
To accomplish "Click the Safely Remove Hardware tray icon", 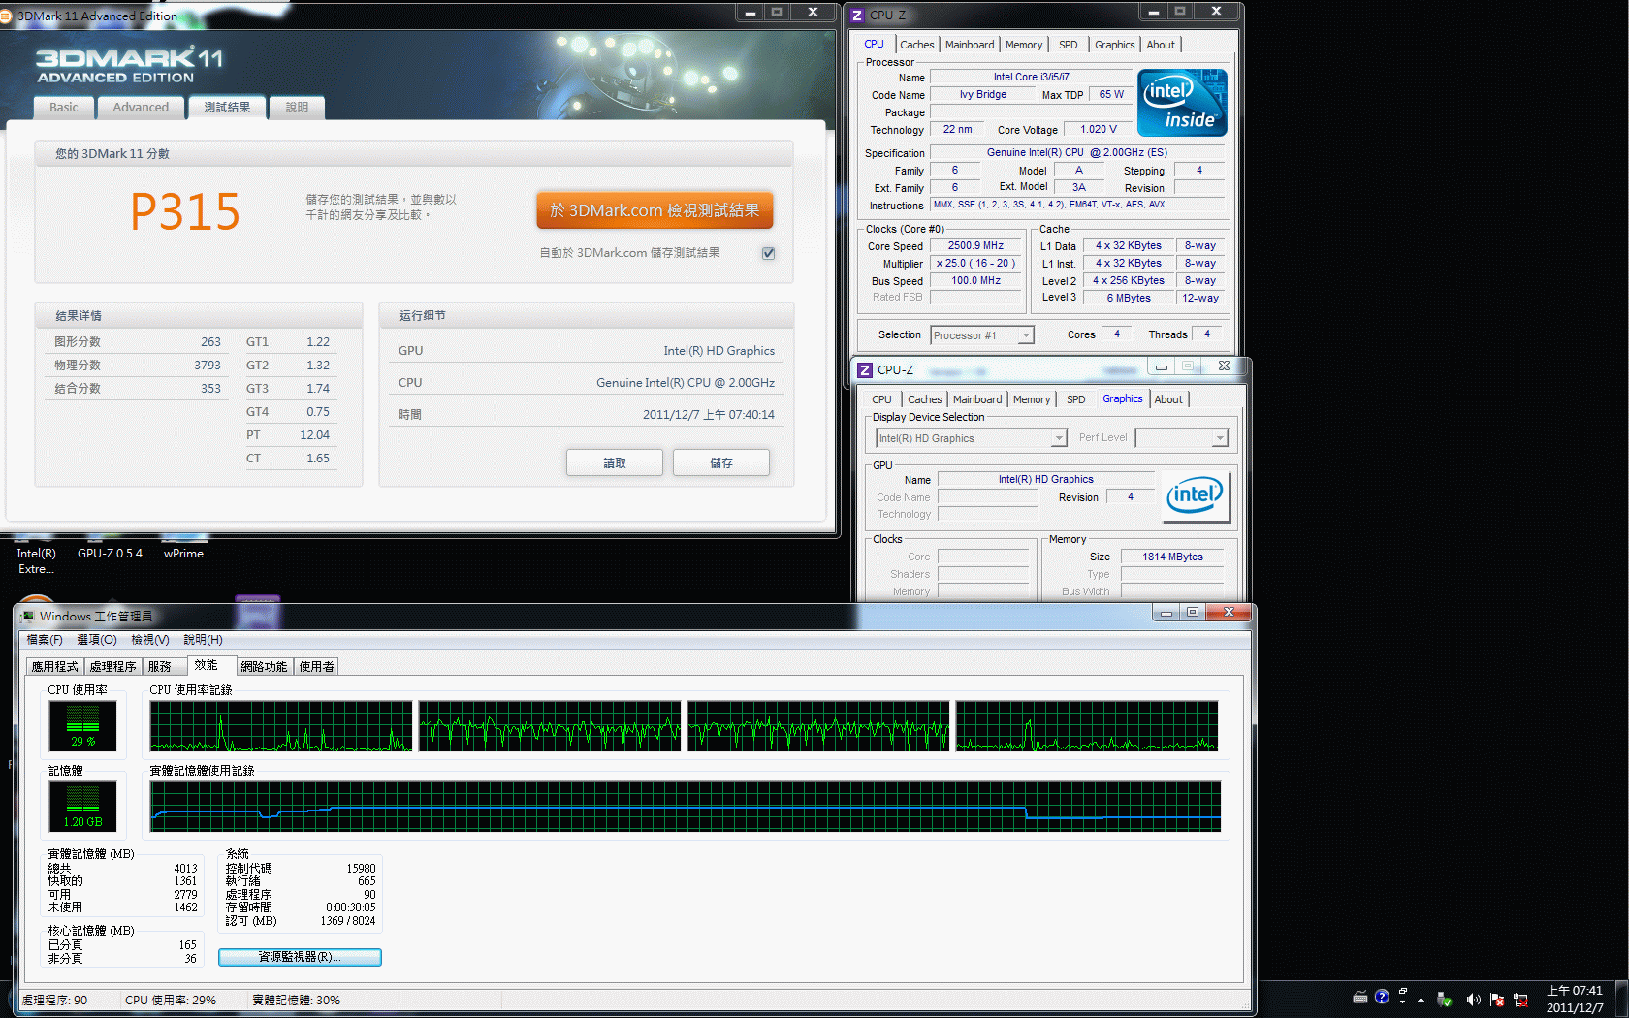I will point(1444,999).
